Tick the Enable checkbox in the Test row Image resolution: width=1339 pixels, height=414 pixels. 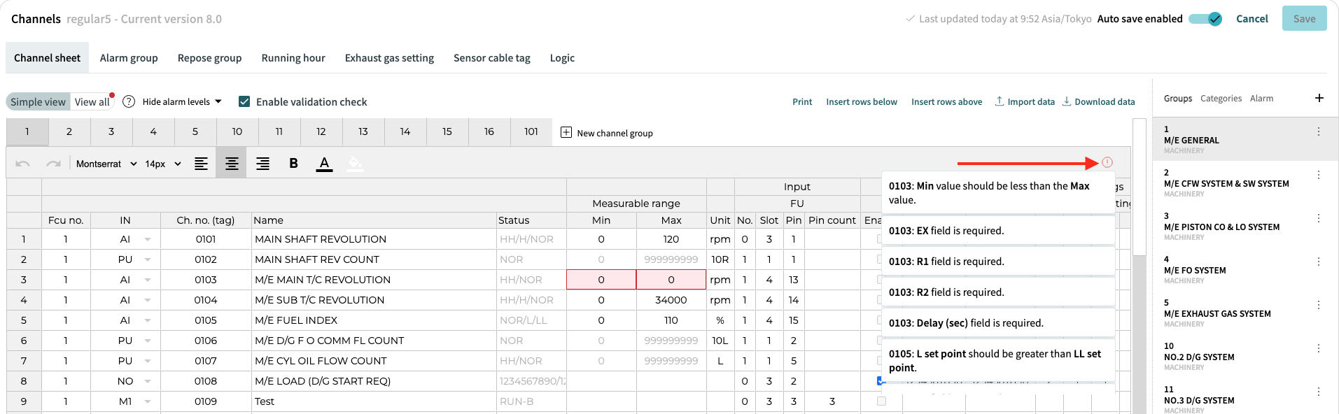coord(881,401)
